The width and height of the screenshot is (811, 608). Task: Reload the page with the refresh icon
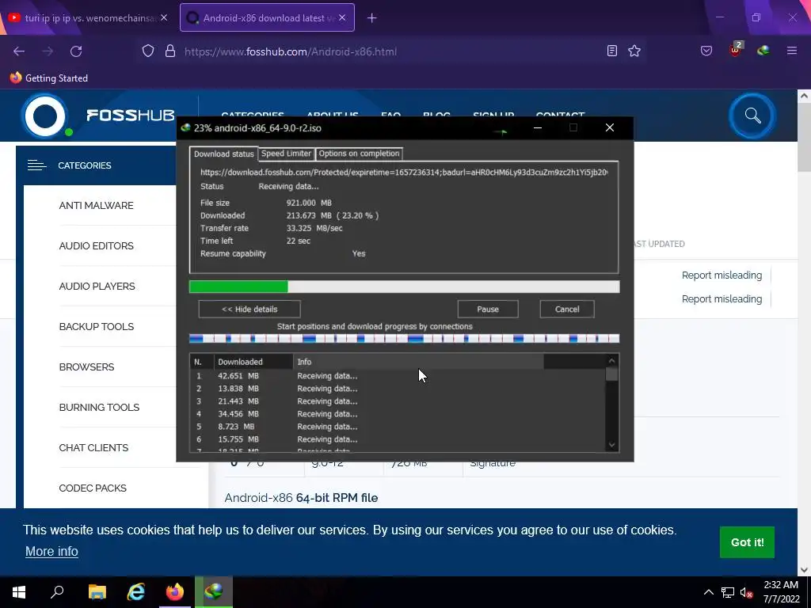tap(76, 51)
